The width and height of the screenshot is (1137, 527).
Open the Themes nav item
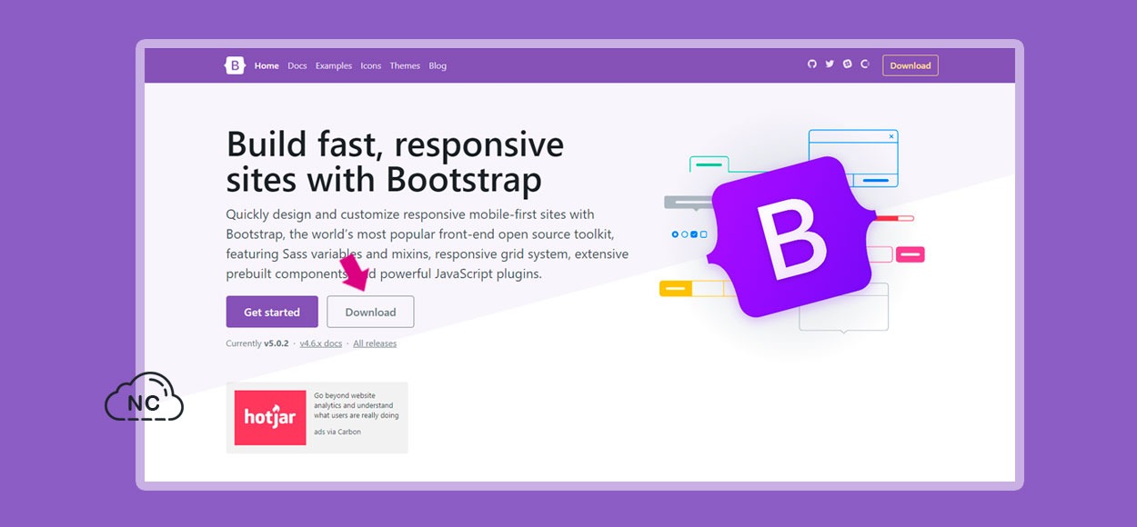point(405,65)
